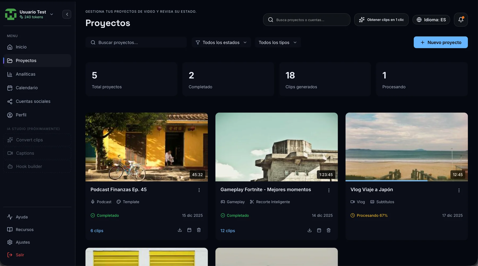Image resolution: width=478 pixels, height=266 pixels.
Task: Click the subtitles icon beside Subtítulos tag
Action: [372, 202]
